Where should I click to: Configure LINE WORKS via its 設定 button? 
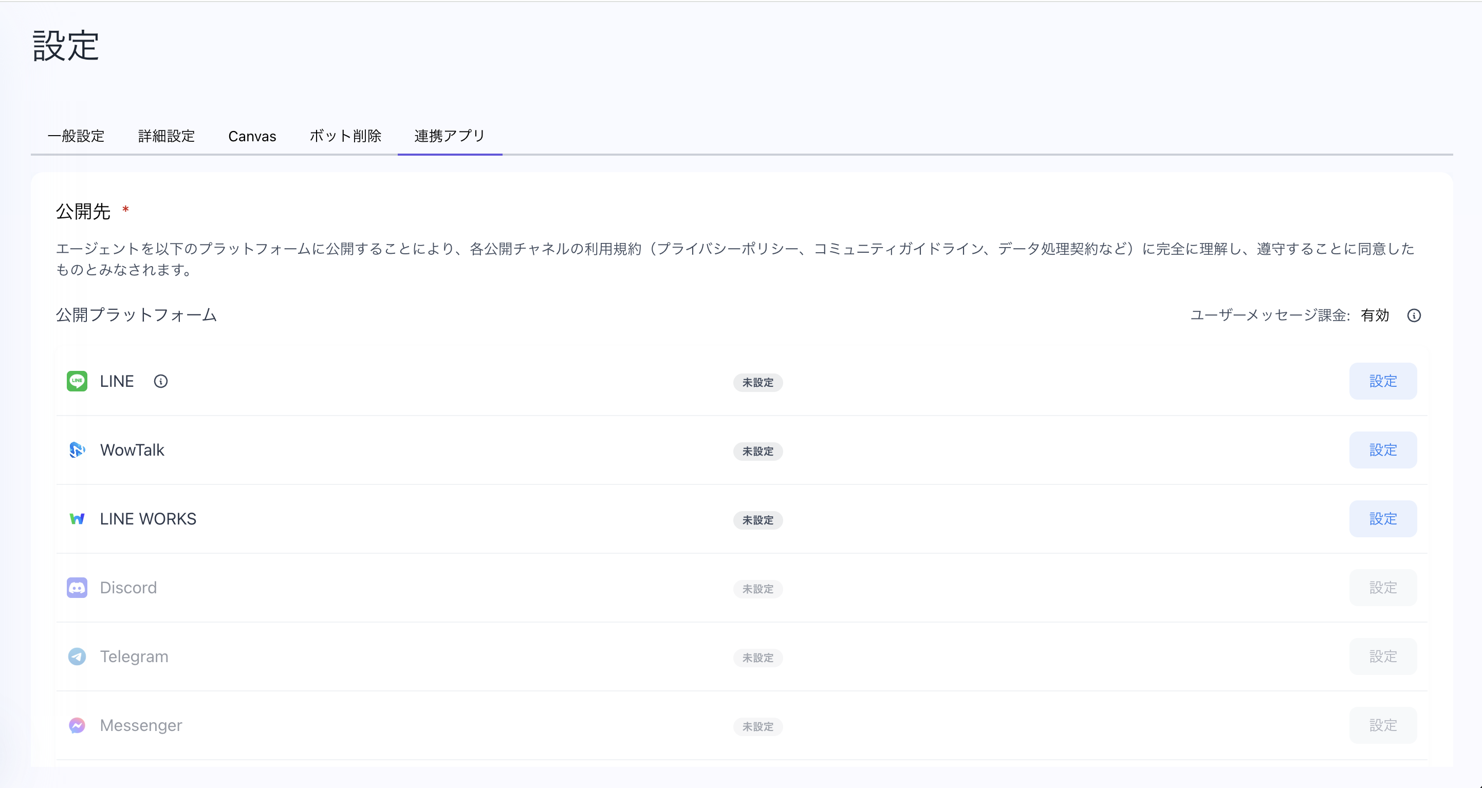pos(1383,518)
